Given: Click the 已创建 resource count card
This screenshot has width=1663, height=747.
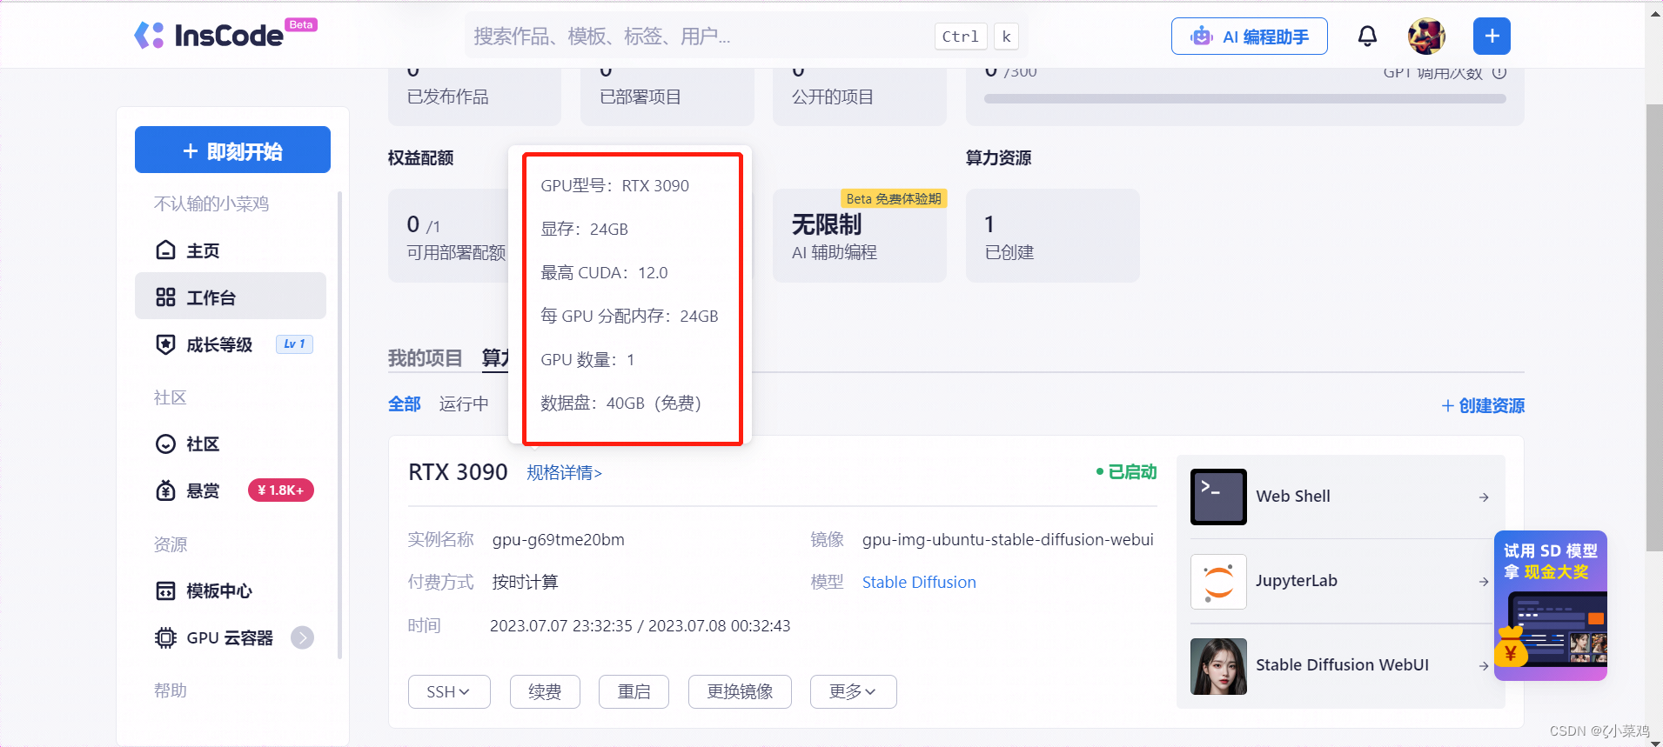Looking at the screenshot, I should (1053, 236).
